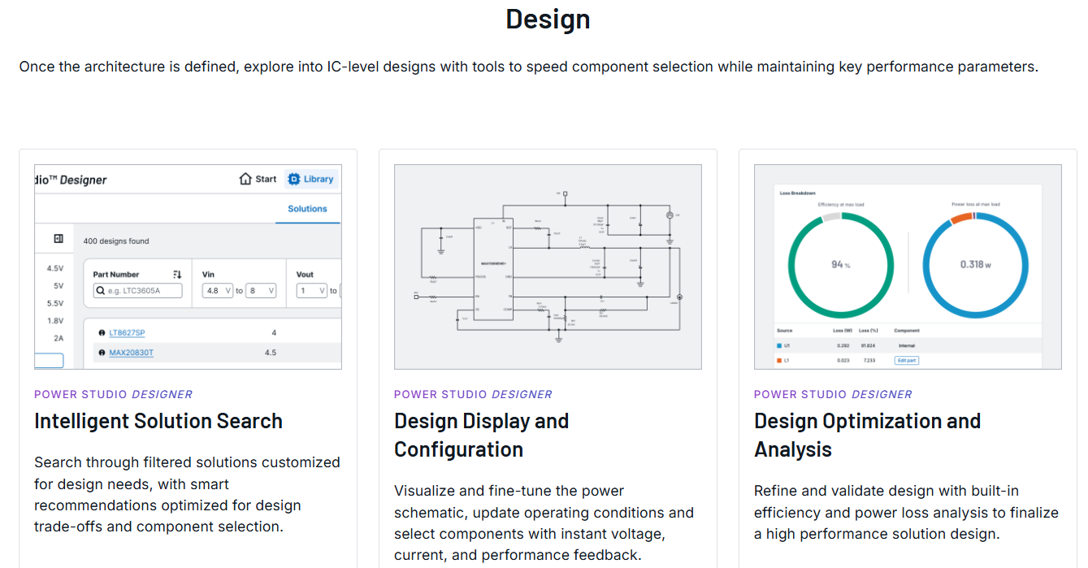Open the LT8627SP part link

click(127, 333)
